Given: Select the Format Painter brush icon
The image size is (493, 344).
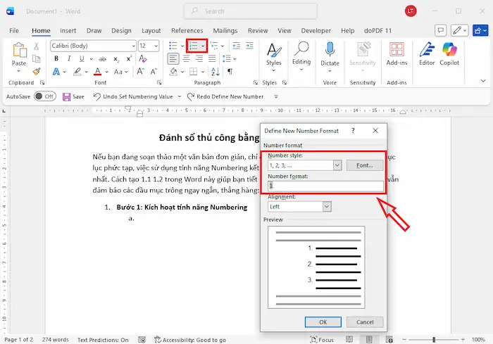Looking at the screenshot, I should pyautogui.click(x=36, y=72).
